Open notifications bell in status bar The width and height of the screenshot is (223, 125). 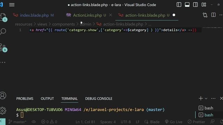coord(221,122)
